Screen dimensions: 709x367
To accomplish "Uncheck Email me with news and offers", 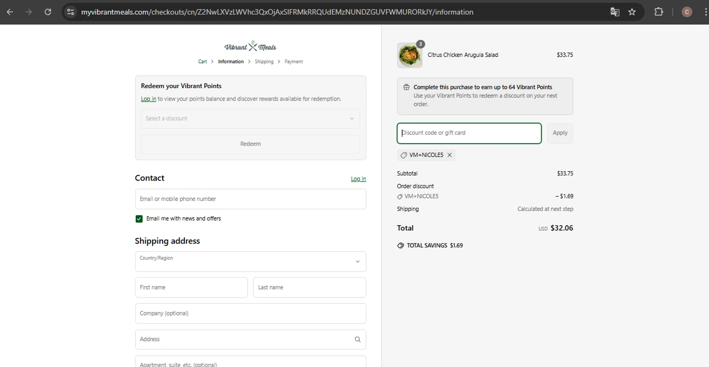I will coord(139,218).
